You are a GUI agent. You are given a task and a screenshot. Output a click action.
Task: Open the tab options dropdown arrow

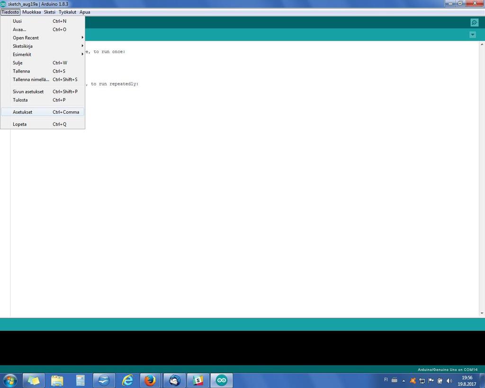tap(472, 35)
